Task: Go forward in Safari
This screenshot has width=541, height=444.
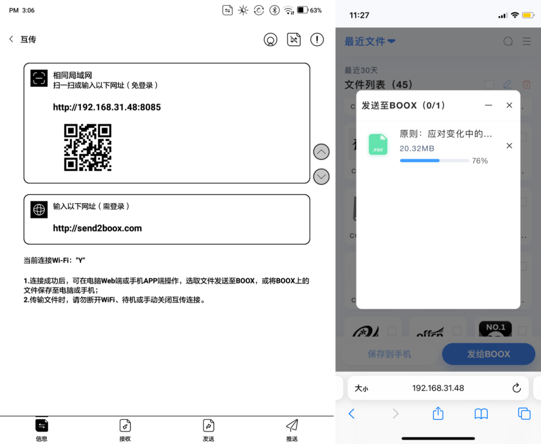Action: pyautogui.click(x=395, y=413)
